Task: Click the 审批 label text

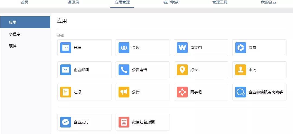Action: 252,70
